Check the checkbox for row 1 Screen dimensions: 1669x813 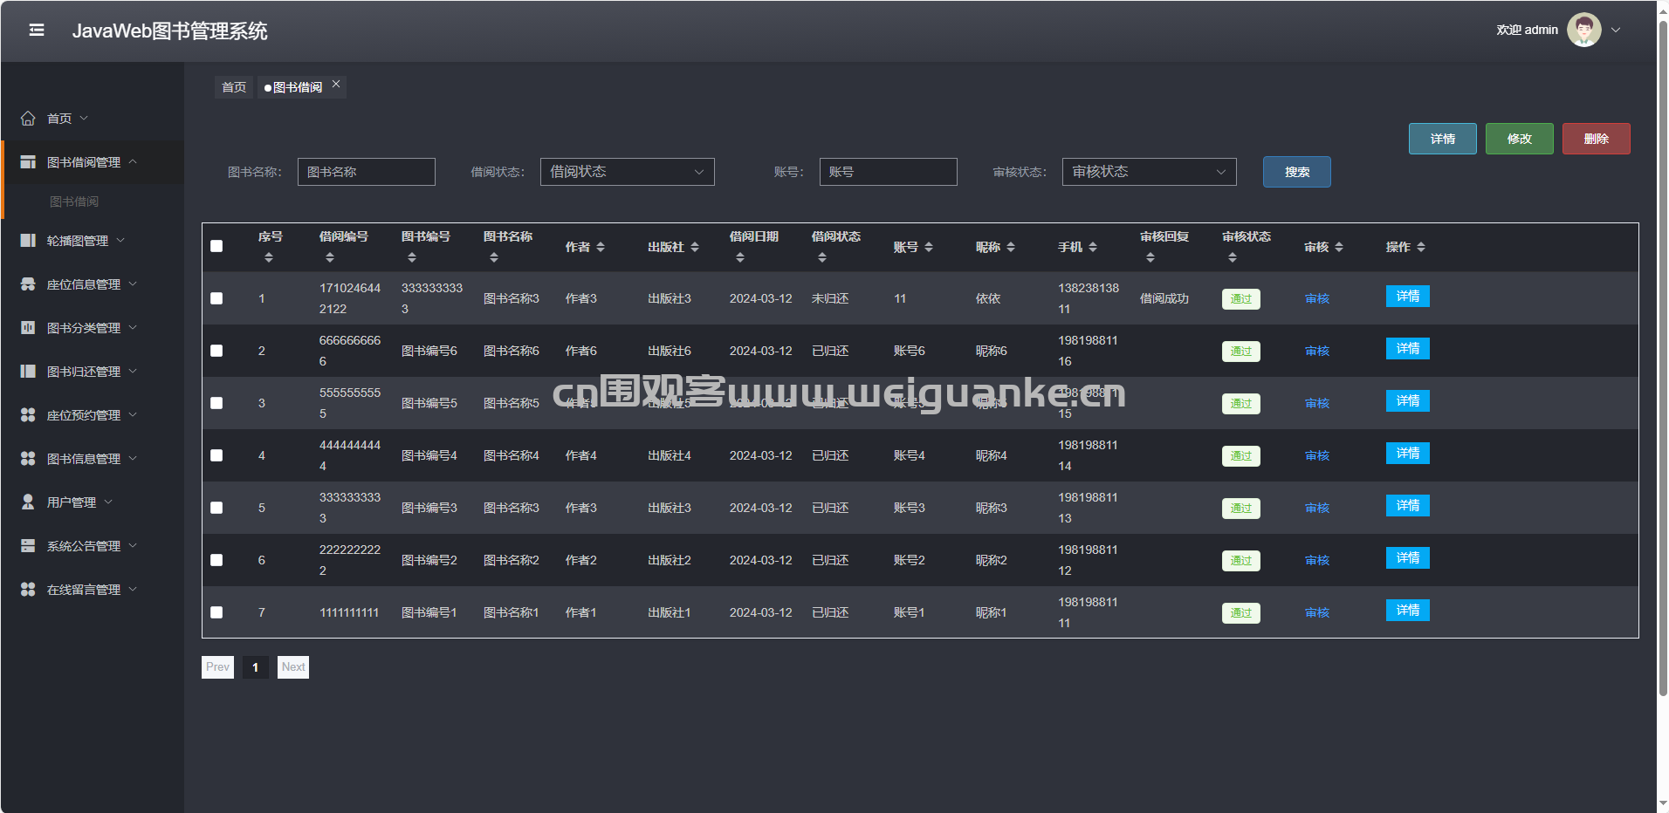216,298
